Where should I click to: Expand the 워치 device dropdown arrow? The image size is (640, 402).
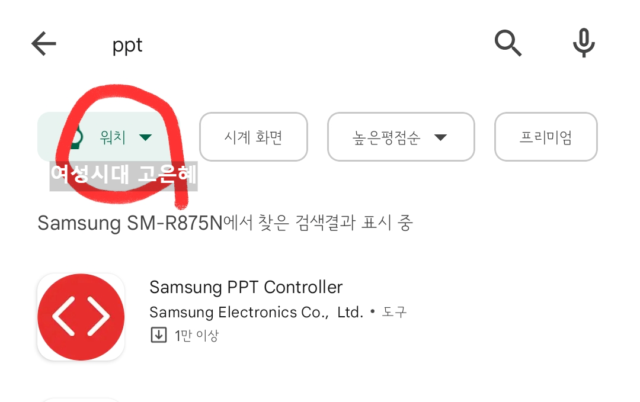(145, 137)
